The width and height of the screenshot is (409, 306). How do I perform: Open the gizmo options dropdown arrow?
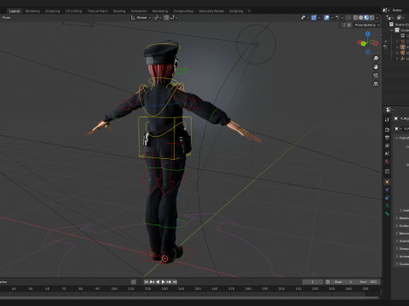click(x=320, y=18)
